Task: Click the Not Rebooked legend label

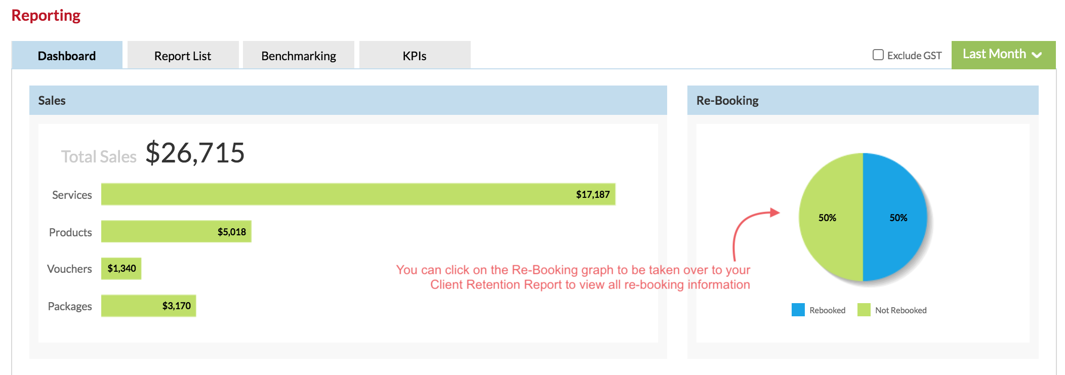Action: pos(901,310)
